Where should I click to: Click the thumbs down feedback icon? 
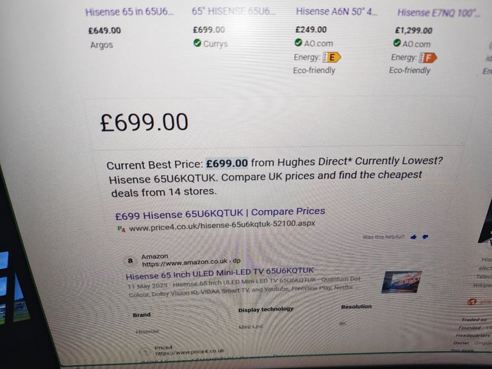(x=425, y=237)
